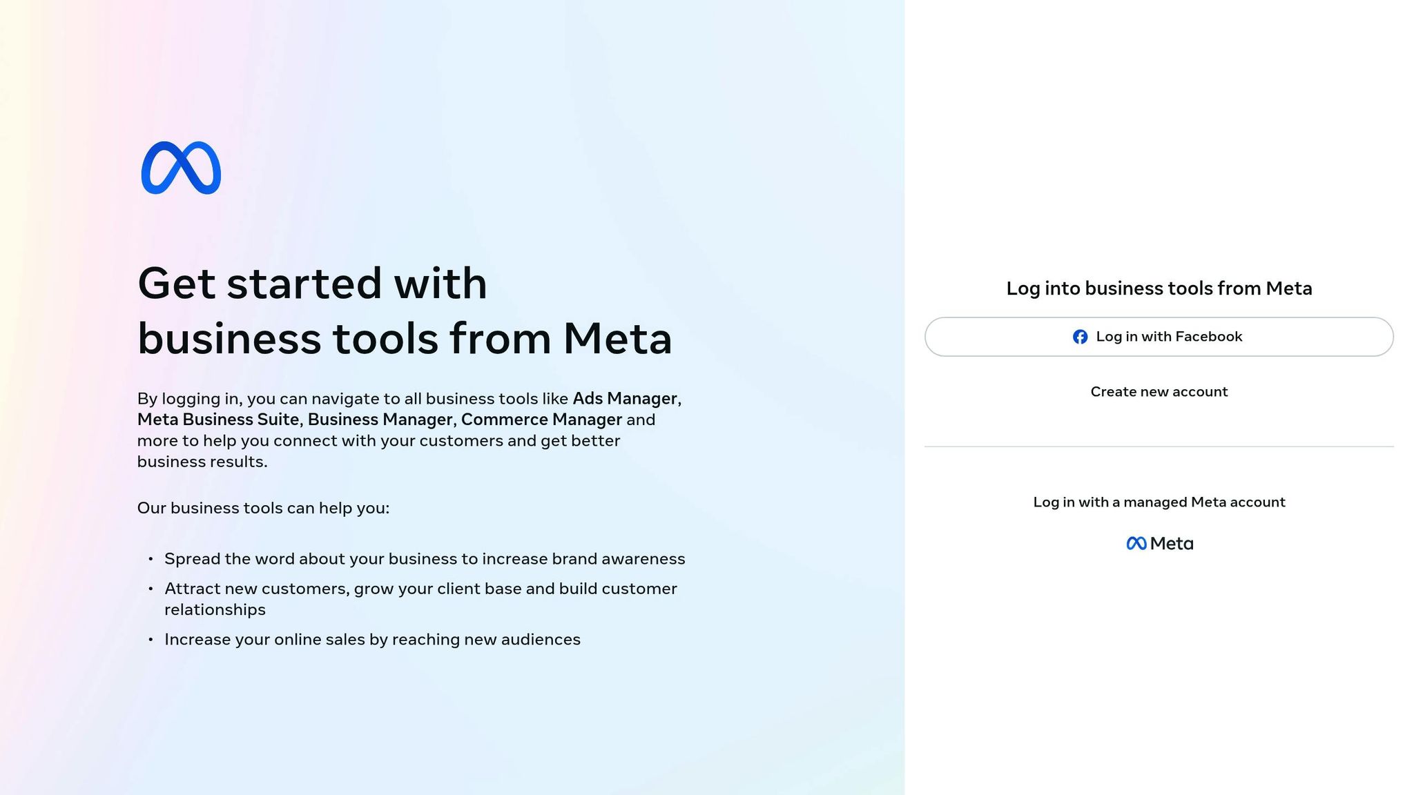Click the business tools from Meta headline line

pyautogui.click(x=405, y=339)
